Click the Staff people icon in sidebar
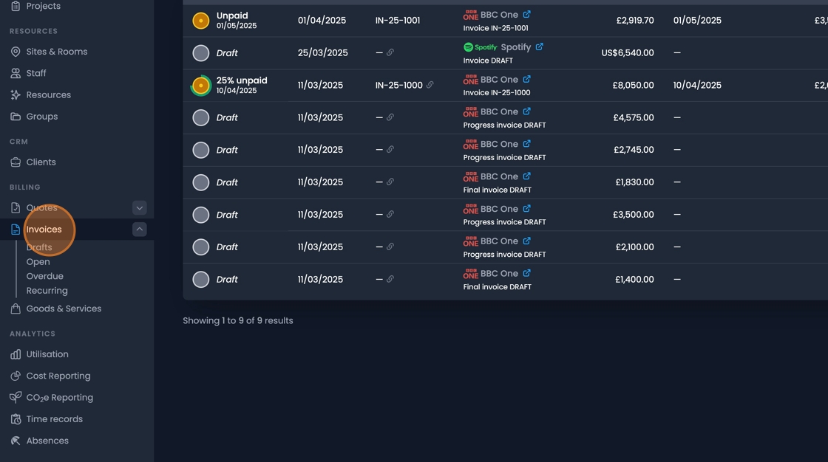This screenshot has height=462, width=828. [x=16, y=73]
